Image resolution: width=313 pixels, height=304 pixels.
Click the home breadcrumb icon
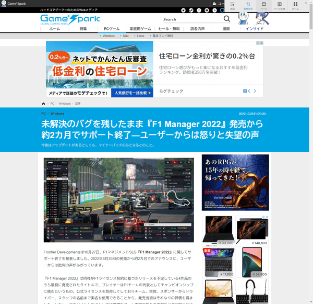43,104
